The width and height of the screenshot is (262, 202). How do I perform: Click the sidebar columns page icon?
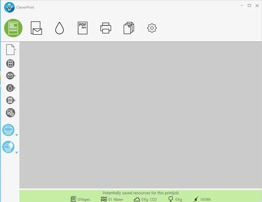(x=10, y=100)
